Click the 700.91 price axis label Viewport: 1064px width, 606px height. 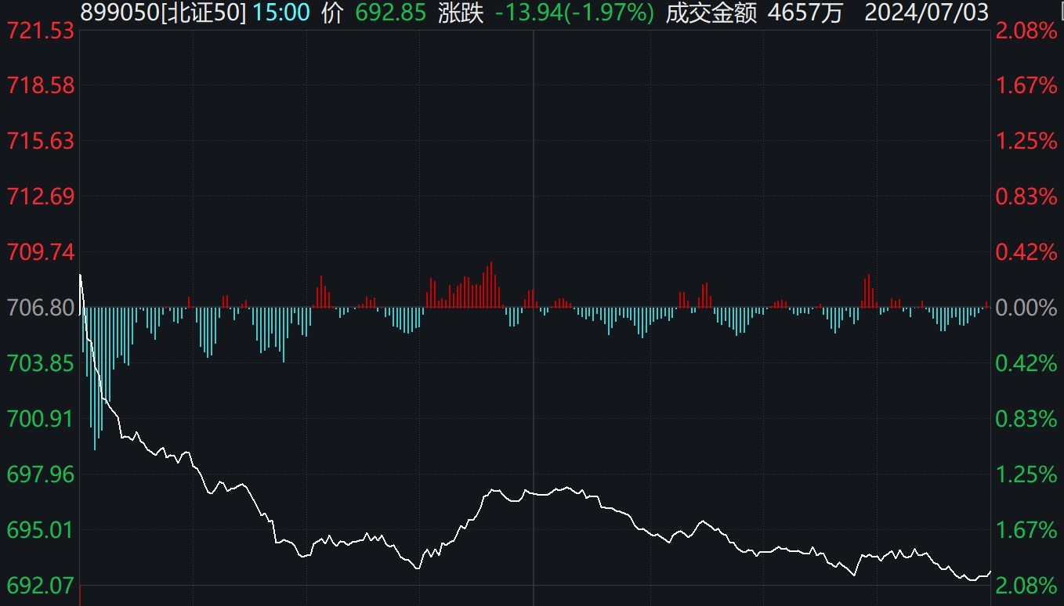pos(41,418)
